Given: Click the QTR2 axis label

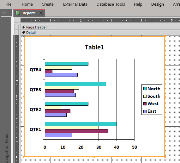Looking at the screenshot, I should point(35,110).
